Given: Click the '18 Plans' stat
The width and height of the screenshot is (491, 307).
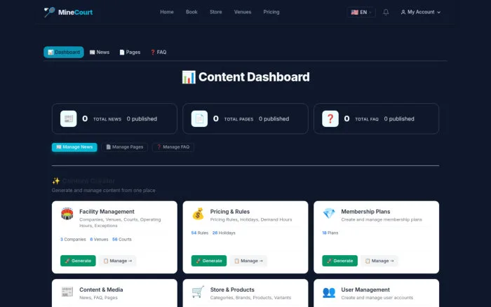Looking at the screenshot, I should 330,233.
